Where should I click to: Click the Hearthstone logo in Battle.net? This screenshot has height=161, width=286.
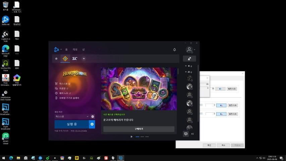(75, 73)
